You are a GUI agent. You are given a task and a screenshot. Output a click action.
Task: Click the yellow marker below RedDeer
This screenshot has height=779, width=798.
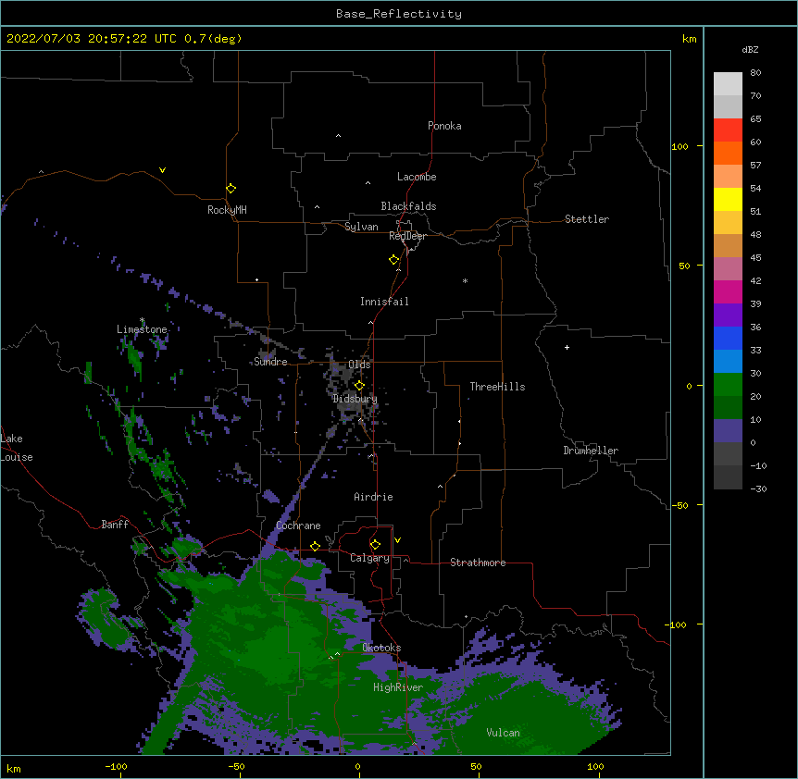click(394, 260)
